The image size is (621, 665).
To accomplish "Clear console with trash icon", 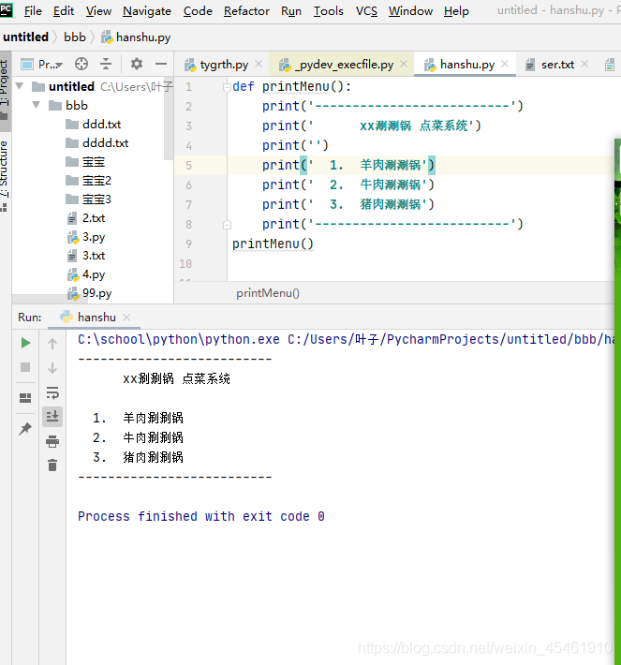I will click(x=52, y=465).
